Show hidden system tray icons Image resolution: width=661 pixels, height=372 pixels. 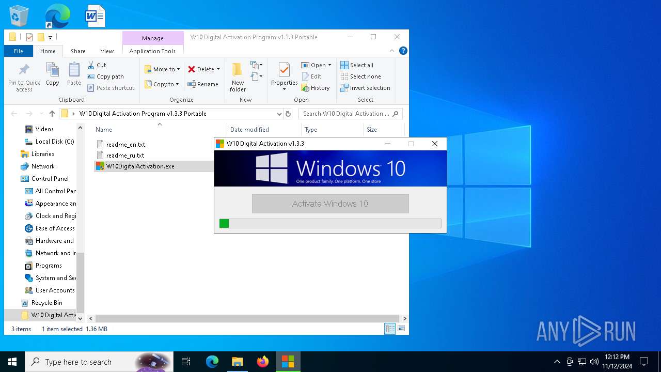tap(557, 362)
